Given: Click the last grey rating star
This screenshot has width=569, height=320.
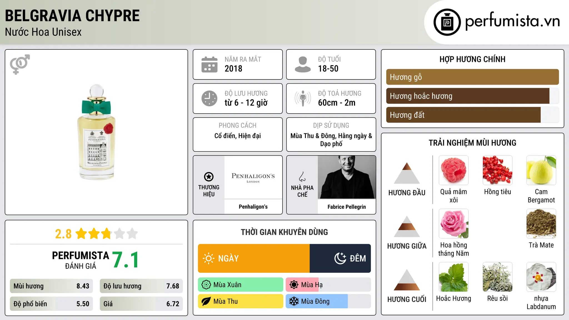Looking at the screenshot, I should (x=132, y=234).
